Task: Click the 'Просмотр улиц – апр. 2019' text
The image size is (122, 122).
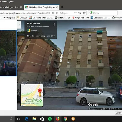Action: (x=43, y=36)
